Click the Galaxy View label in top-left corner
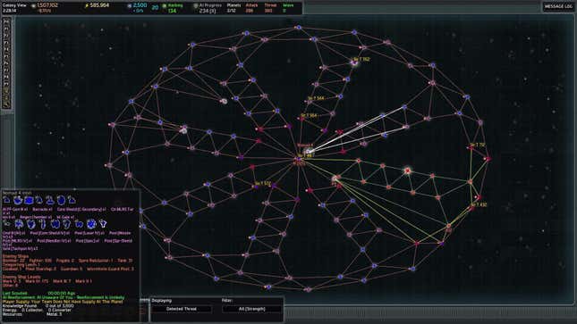 [14, 5]
